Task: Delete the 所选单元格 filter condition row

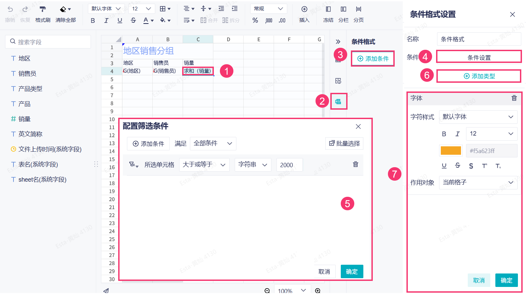Action: [x=356, y=164]
